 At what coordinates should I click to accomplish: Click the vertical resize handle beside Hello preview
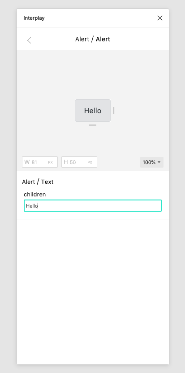point(114,111)
